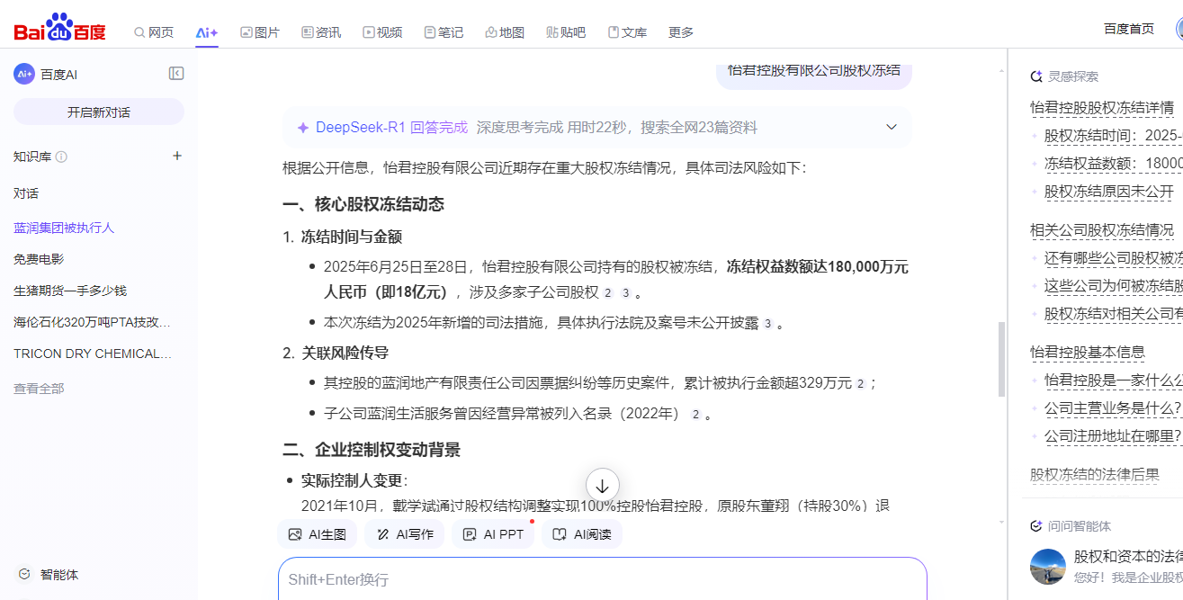Viewport: 1183px width, 600px height.
Task: Open the 智能体 agent icon in sidebar
Action: point(24,574)
